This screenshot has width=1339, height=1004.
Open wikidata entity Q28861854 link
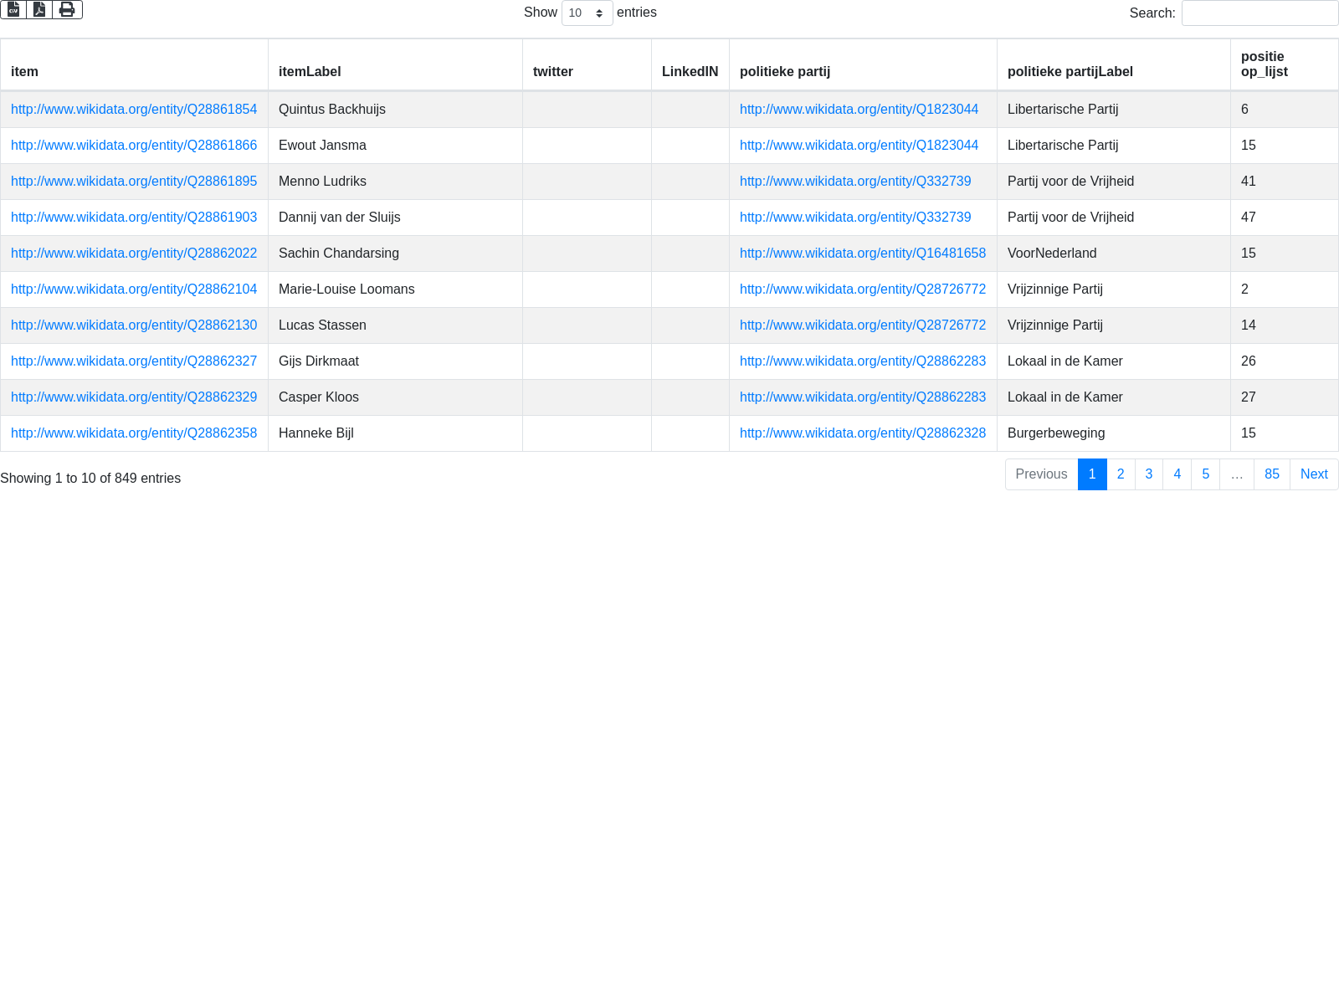coord(134,110)
